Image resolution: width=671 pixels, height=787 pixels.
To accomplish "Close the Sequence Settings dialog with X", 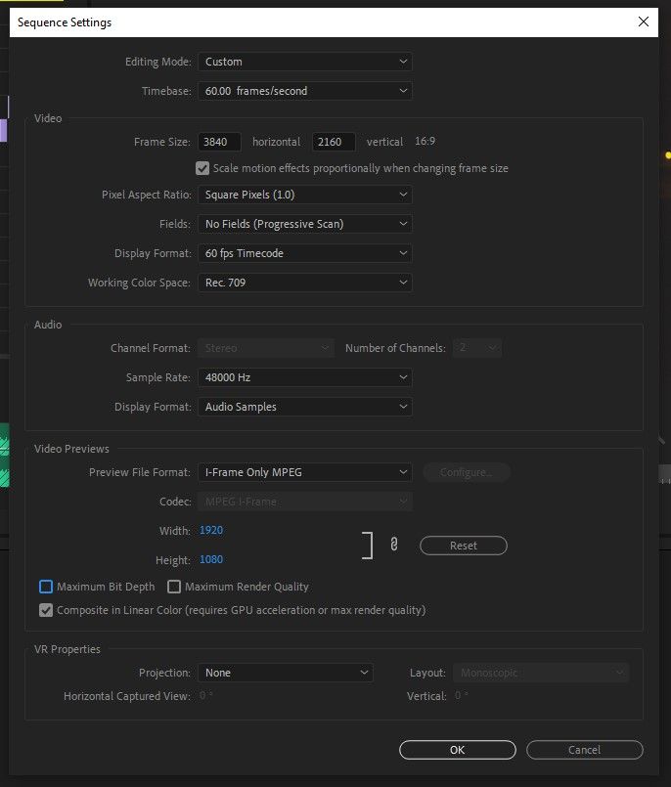I will point(644,22).
